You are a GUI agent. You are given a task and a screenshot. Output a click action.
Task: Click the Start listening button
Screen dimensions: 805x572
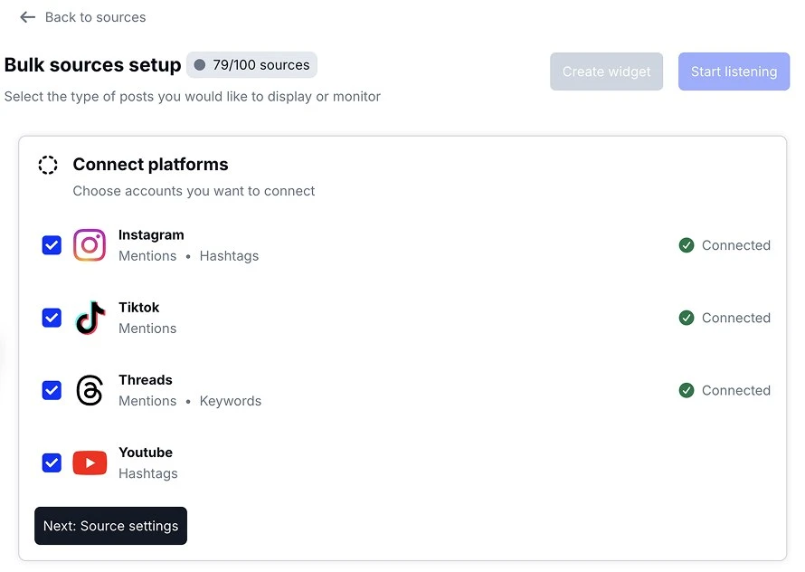(x=734, y=71)
